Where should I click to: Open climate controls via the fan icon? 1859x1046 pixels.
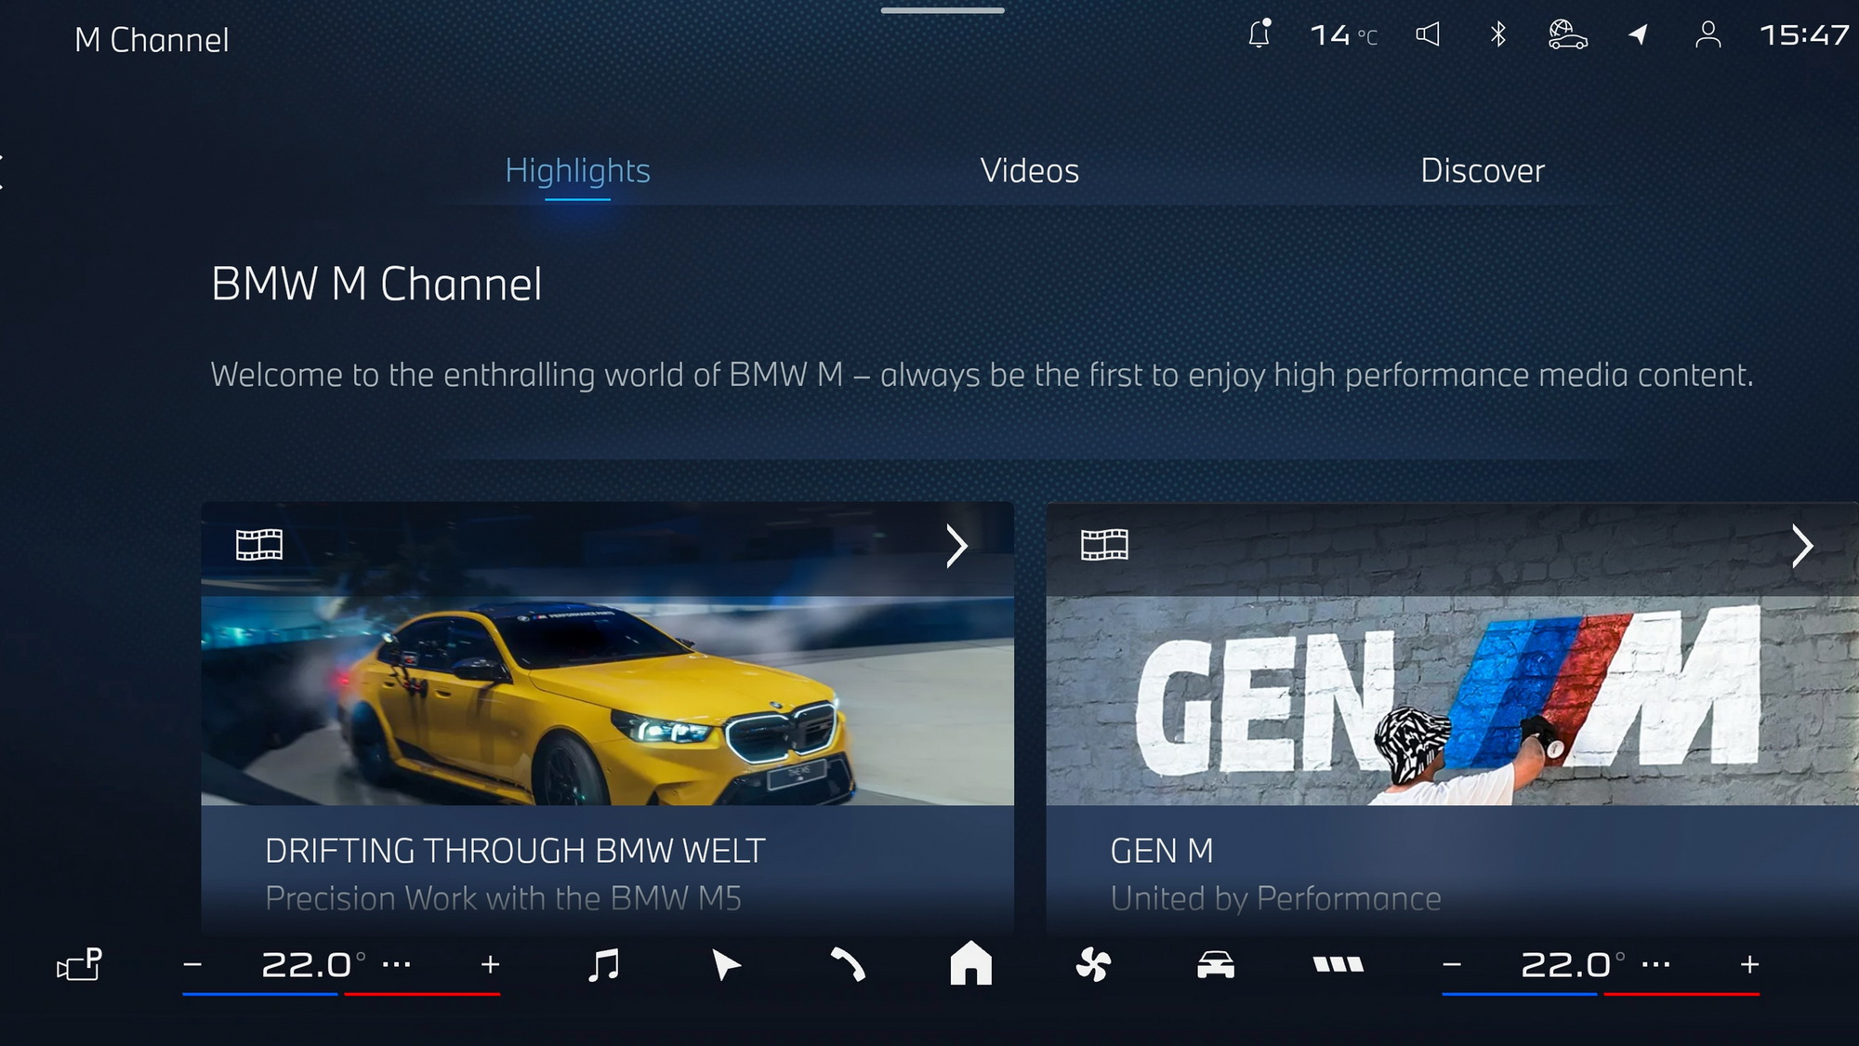pyautogui.click(x=1093, y=967)
